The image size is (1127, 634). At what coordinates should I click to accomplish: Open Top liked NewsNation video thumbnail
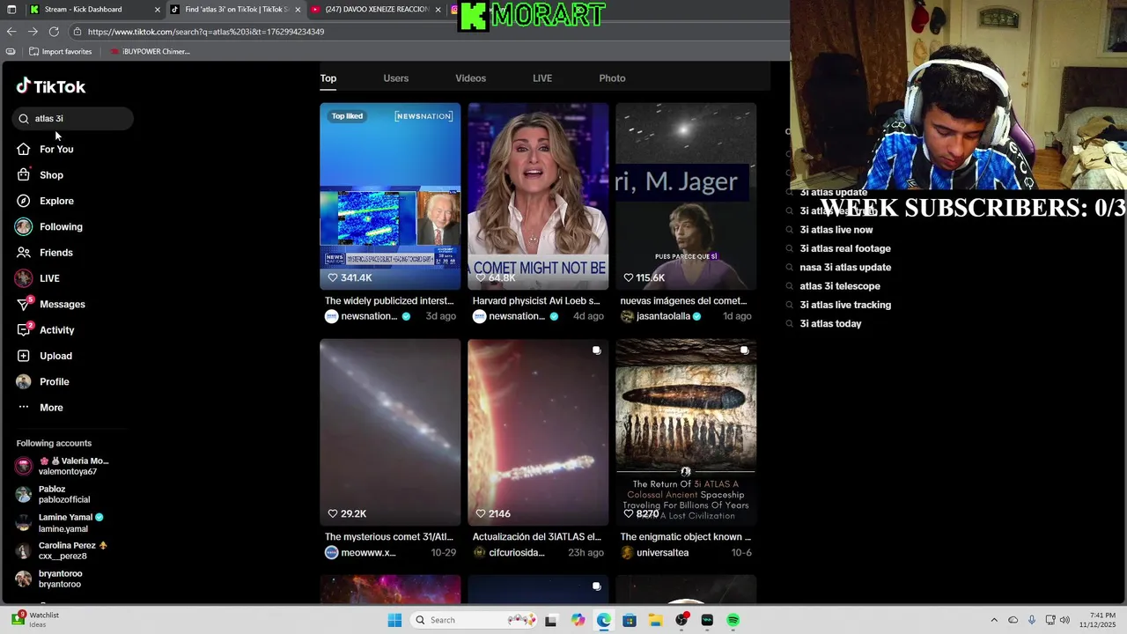pyautogui.click(x=390, y=196)
